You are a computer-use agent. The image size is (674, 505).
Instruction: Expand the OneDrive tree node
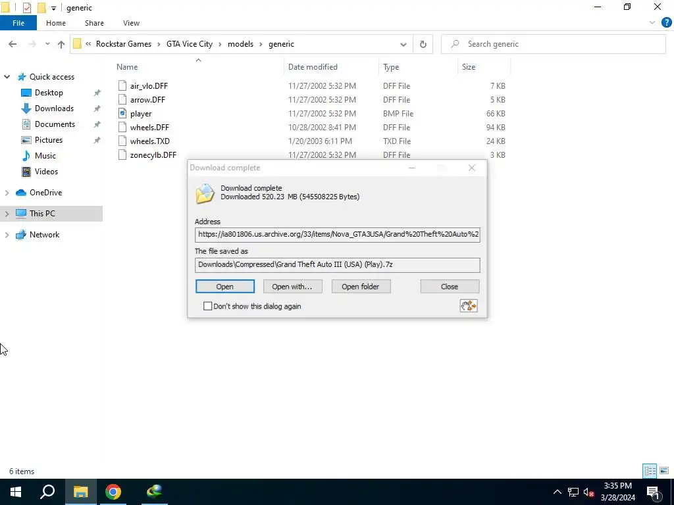pos(7,193)
